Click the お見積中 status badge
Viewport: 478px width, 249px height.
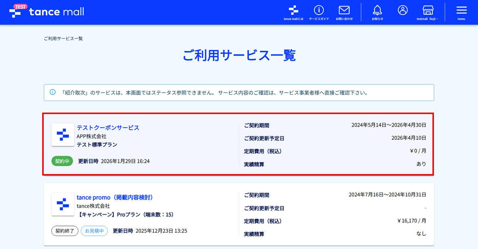(x=94, y=231)
